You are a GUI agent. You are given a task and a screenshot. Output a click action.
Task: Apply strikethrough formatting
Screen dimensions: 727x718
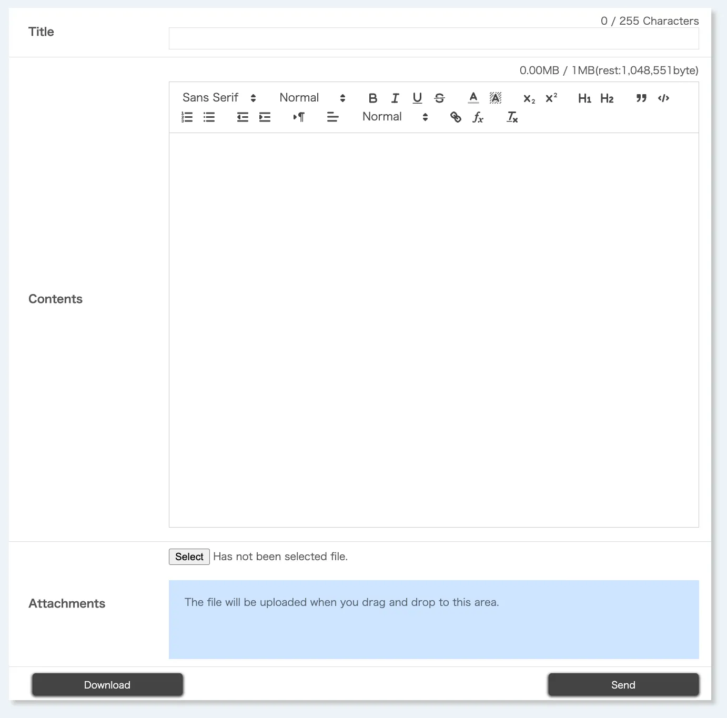(x=439, y=98)
